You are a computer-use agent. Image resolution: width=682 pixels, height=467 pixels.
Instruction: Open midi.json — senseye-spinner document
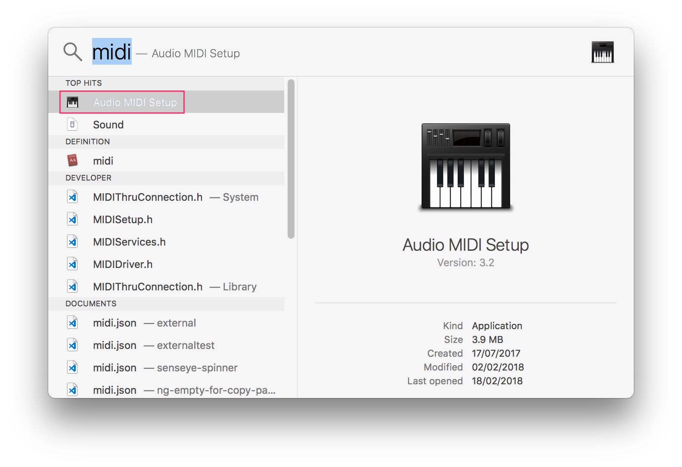(166, 367)
